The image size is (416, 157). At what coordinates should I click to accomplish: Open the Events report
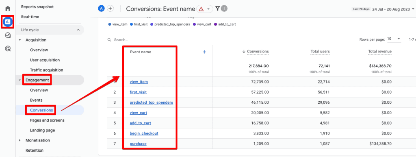click(x=36, y=100)
